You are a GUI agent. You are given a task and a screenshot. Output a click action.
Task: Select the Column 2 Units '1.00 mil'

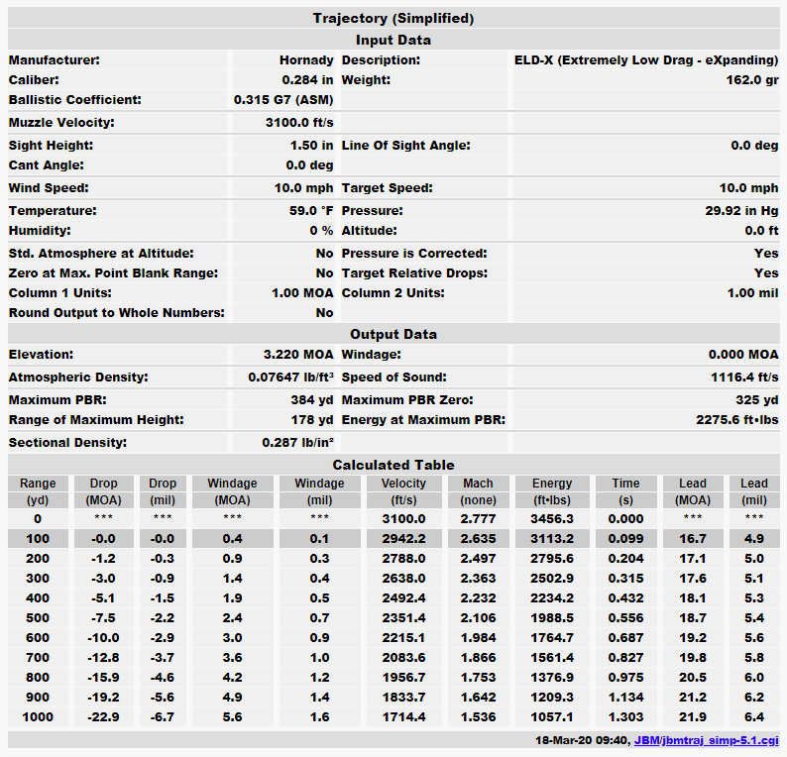(x=753, y=293)
